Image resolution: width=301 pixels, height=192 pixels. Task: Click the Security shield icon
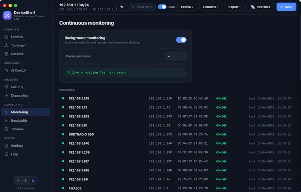pos(6,87)
